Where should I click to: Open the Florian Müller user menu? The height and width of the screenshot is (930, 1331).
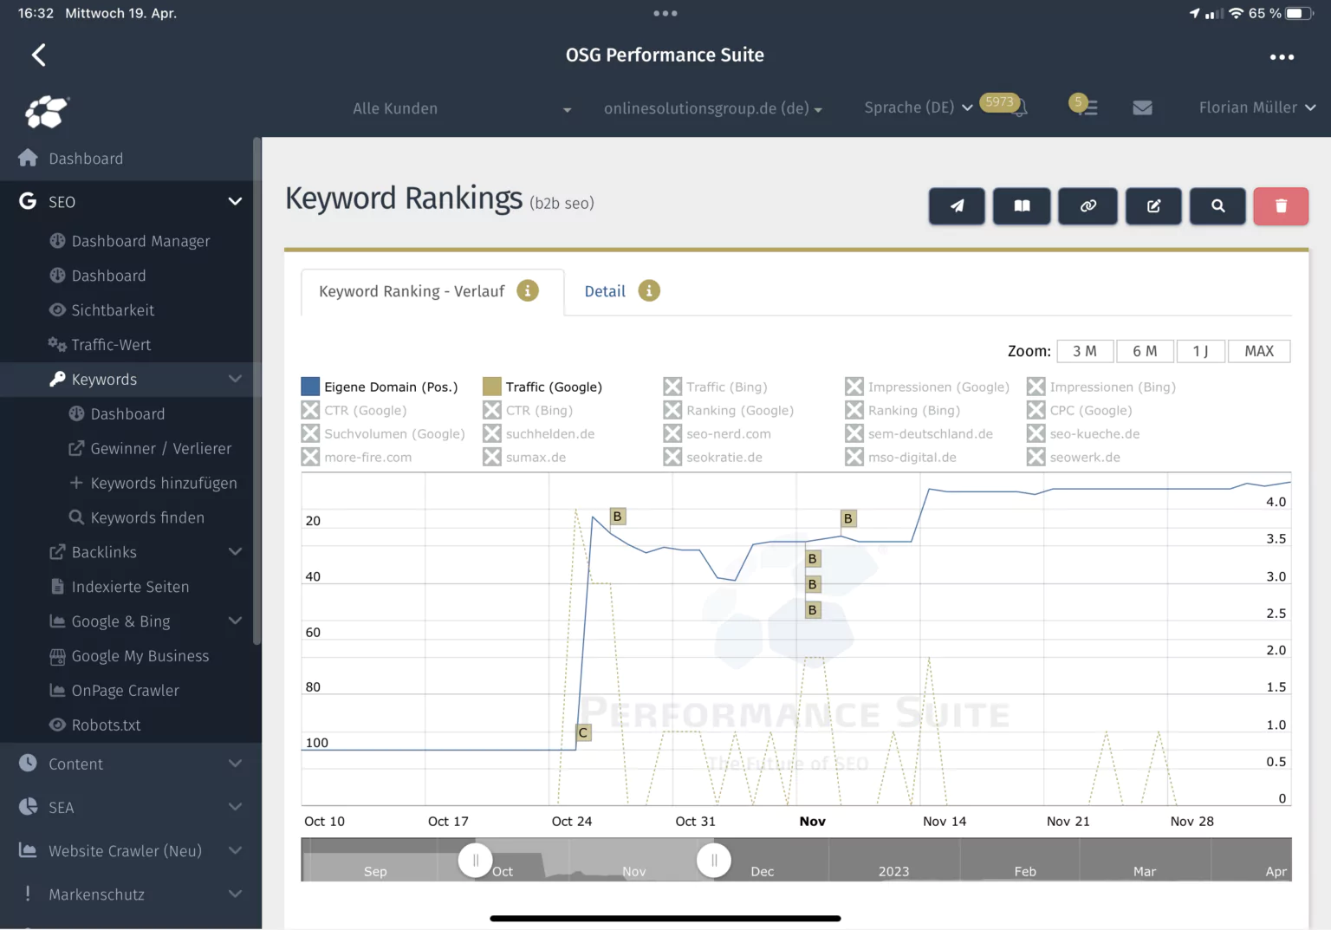coord(1256,107)
